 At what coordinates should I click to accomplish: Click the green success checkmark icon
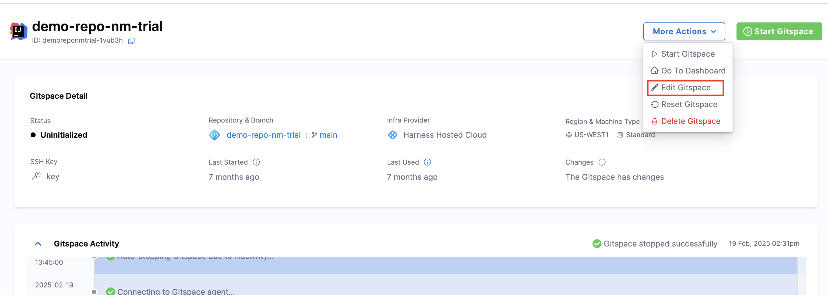pyautogui.click(x=596, y=244)
